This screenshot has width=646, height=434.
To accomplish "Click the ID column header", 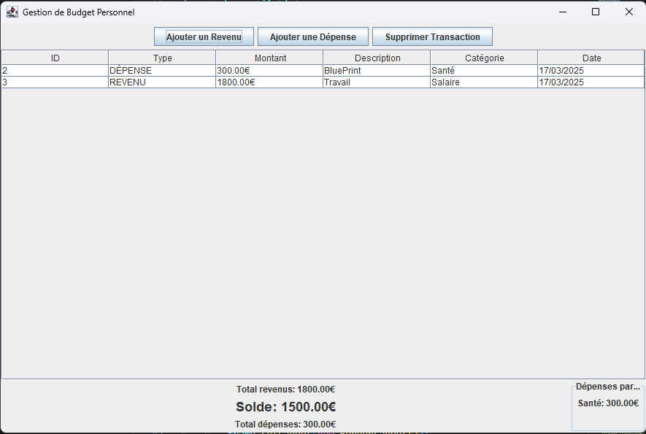I will pyautogui.click(x=54, y=58).
